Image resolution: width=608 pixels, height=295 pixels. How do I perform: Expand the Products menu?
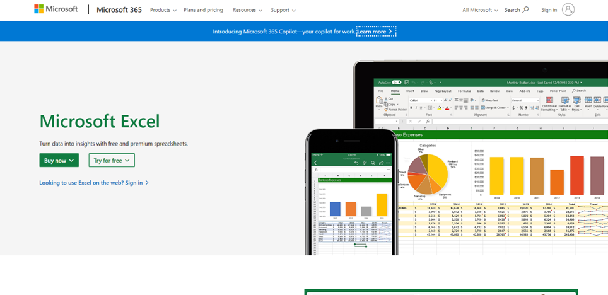tap(163, 10)
